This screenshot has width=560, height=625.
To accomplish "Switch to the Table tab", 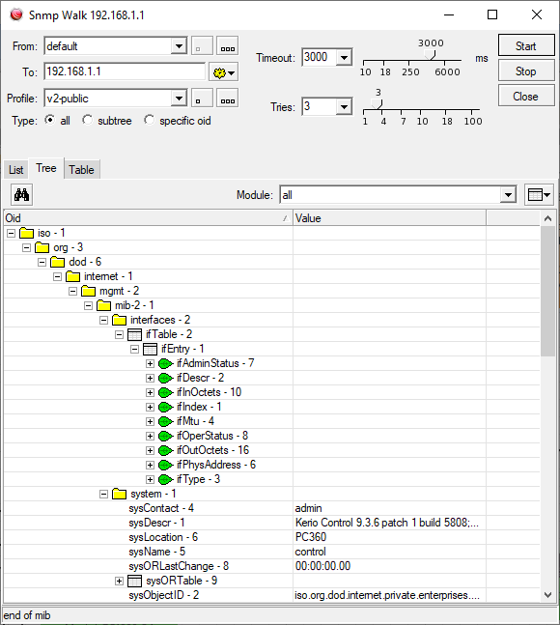I will click(x=81, y=170).
